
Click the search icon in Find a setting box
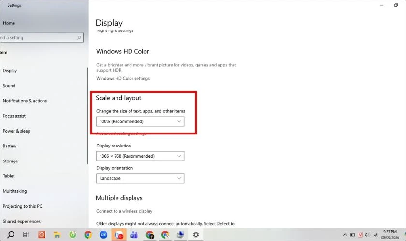click(79, 38)
